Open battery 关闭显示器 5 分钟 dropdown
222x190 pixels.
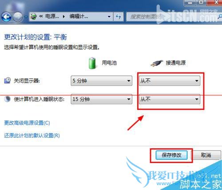[x=101, y=81]
